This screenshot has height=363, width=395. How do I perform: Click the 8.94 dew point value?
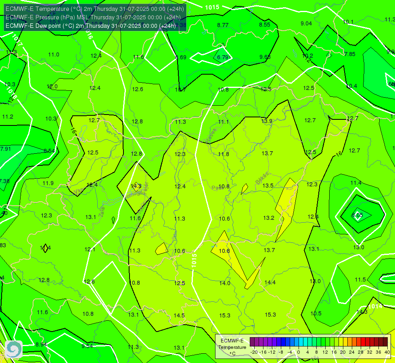pyautogui.click(x=41, y=344)
